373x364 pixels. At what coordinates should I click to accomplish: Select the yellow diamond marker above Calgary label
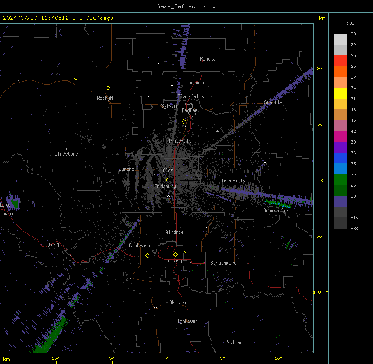point(175,255)
